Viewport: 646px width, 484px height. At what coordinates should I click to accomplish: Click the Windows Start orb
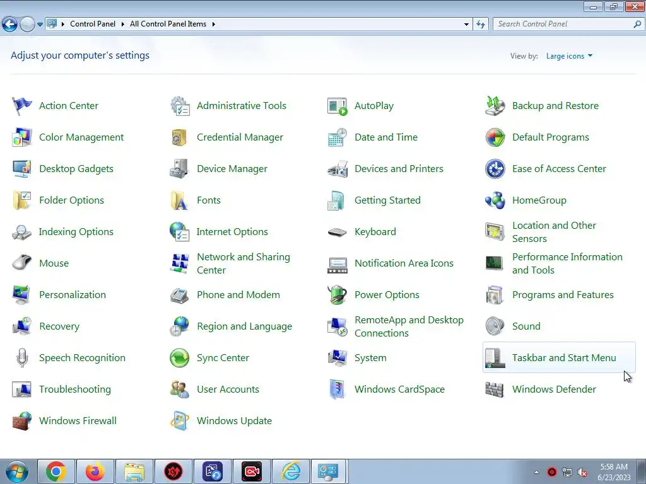[x=17, y=471]
